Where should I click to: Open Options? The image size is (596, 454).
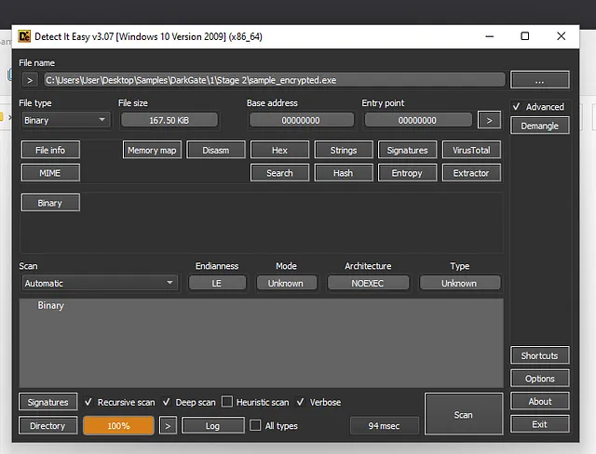539,378
